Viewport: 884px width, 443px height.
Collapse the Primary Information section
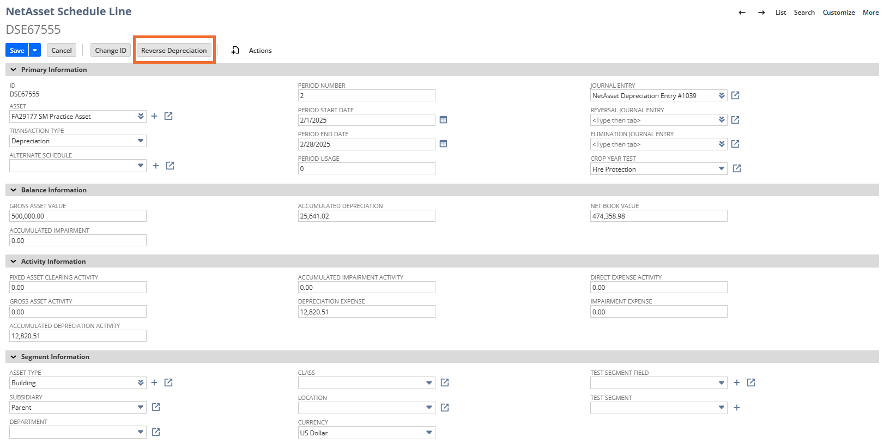14,70
